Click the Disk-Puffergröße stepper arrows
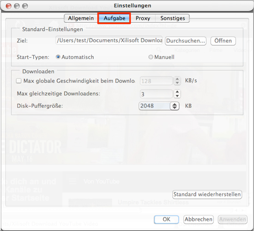Viewport: 254px width, 231px height. pos(175,106)
